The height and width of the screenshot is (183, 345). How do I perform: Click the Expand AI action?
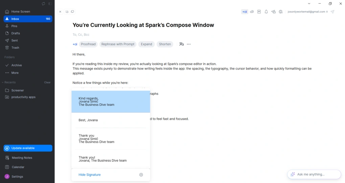coord(146,44)
